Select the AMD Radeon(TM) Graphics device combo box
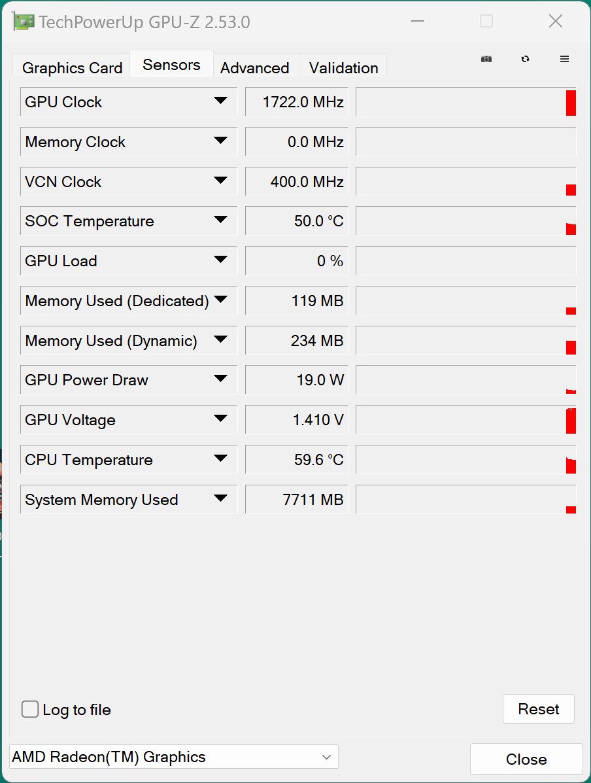 tap(174, 757)
